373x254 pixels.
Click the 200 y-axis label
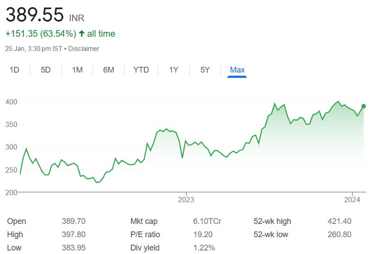coord(12,192)
